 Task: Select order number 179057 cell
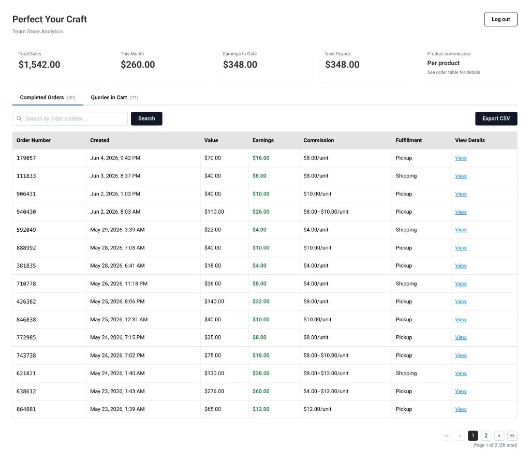coord(49,158)
